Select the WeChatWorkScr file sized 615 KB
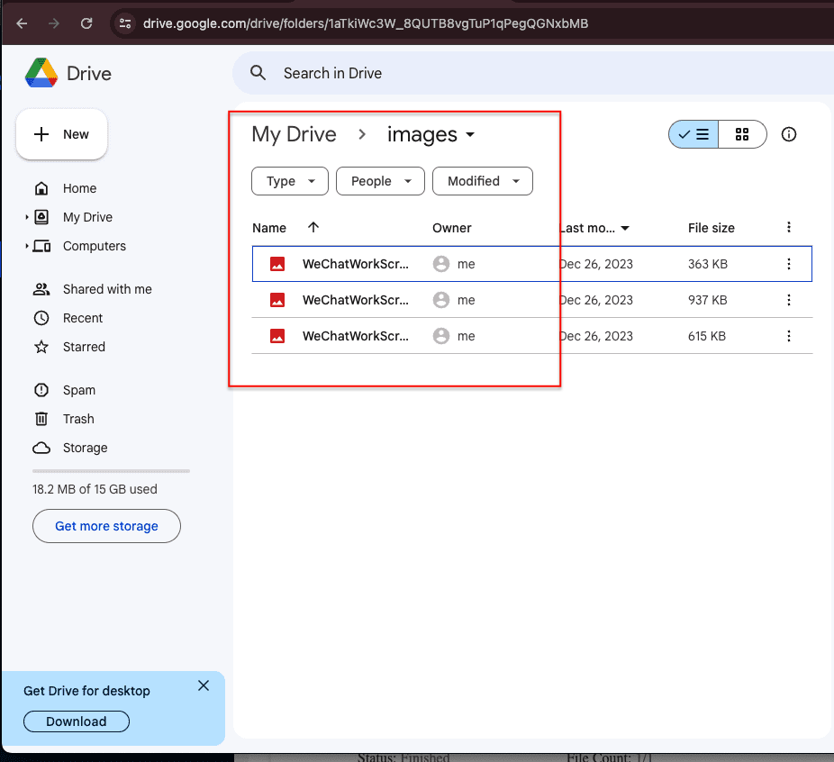The width and height of the screenshot is (834, 762). [x=532, y=336]
